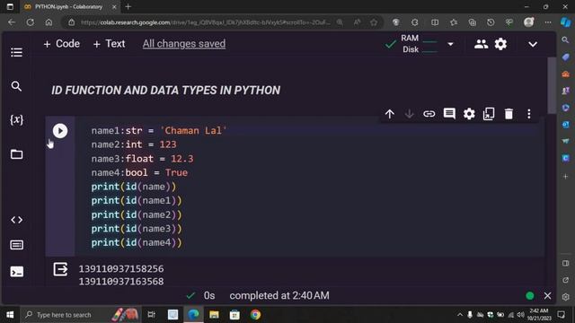Open browser history icon
Viewport: 575px width, 323px height.
[x=491, y=22]
